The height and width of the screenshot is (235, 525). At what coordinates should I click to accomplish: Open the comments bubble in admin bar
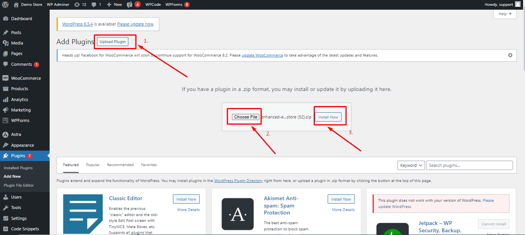[x=94, y=5]
